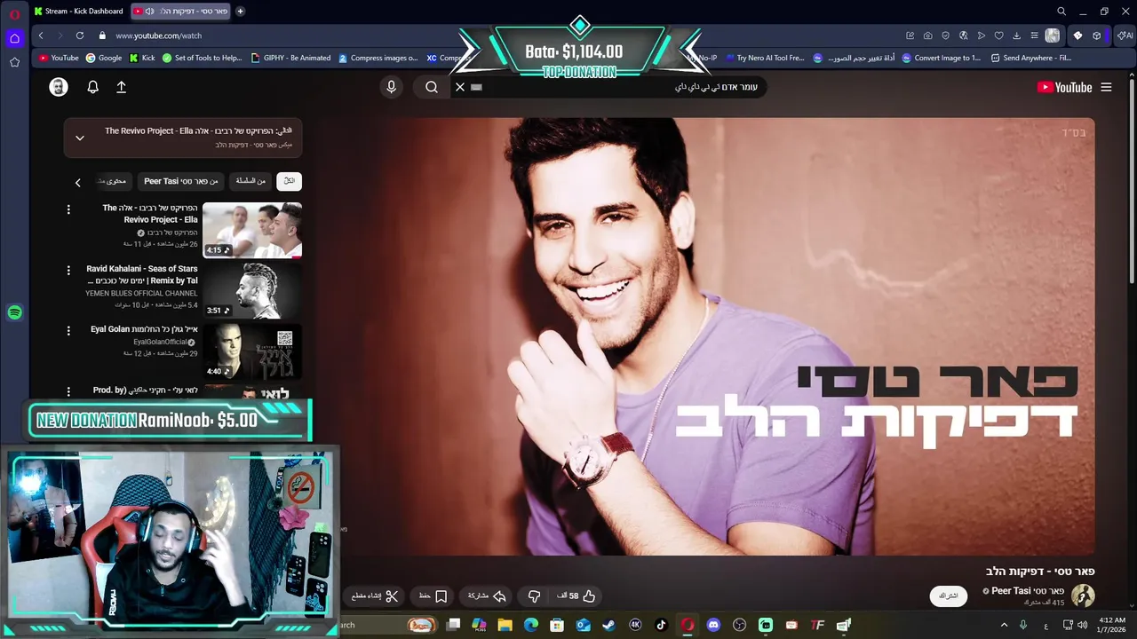Play The Revivo Project - Ella thumbnail
The height and width of the screenshot is (639, 1137).
click(252, 230)
